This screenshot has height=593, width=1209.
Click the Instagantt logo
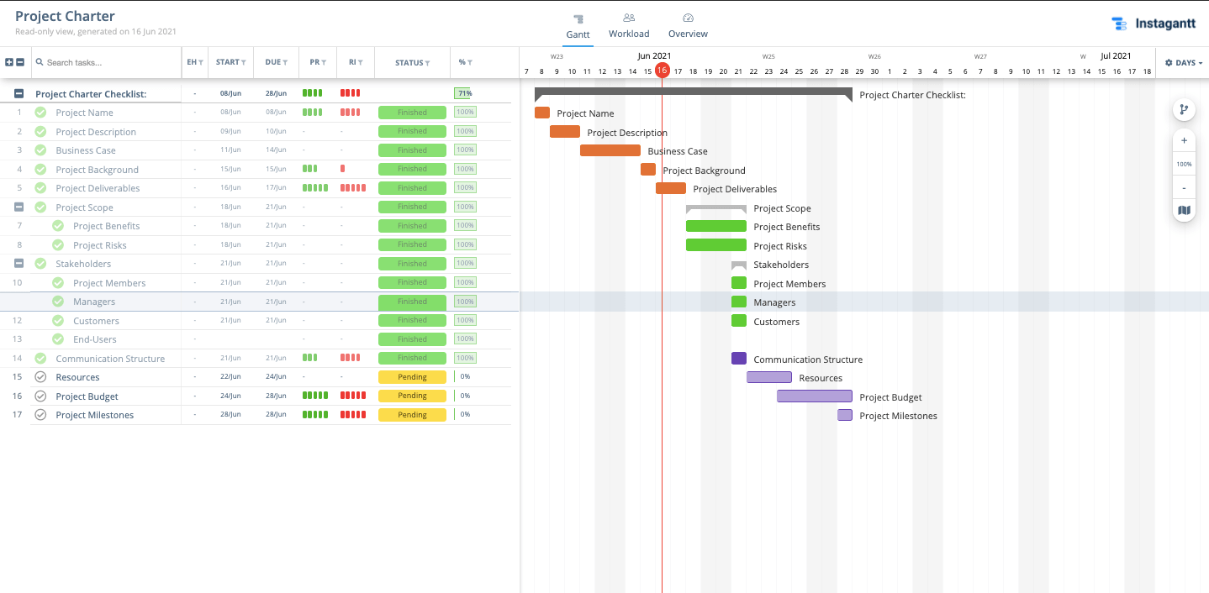coord(1154,23)
